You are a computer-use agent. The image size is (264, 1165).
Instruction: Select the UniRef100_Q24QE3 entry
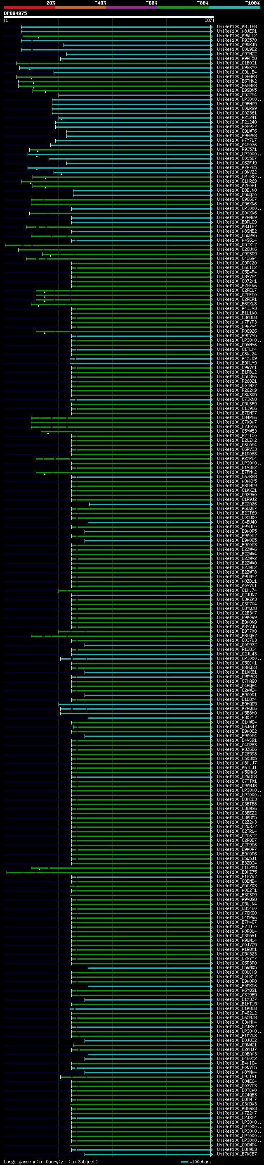[236, 1094]
